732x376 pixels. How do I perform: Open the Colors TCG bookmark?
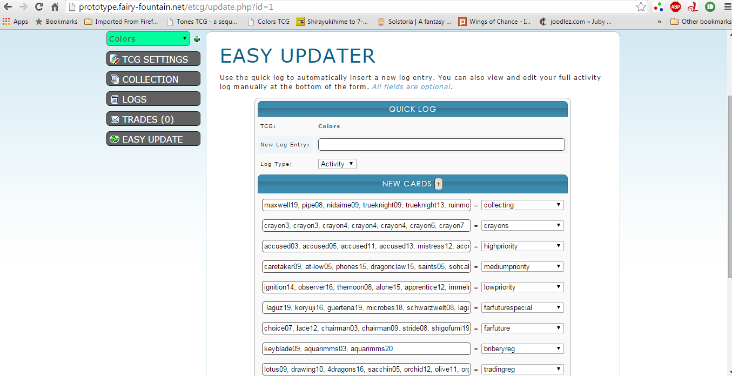(268, 22)
